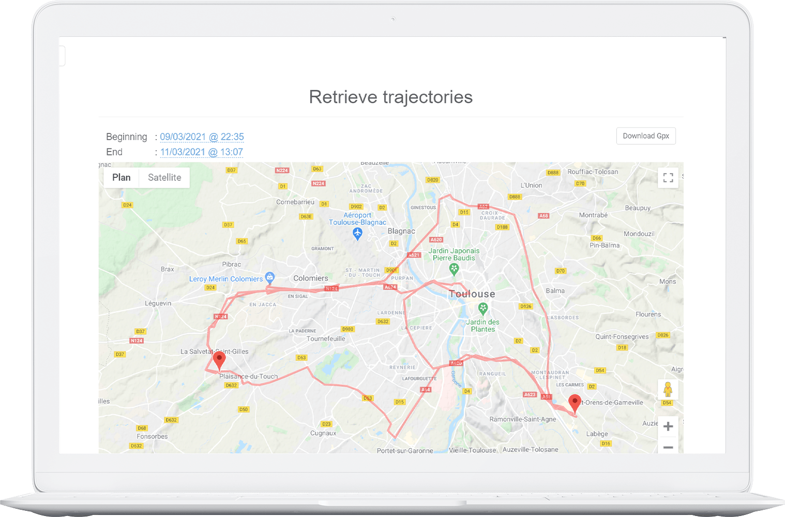The width and height of the screenshot is (785, 517).
Task: Click the Beaupuy town label
Action: (638, 208)
